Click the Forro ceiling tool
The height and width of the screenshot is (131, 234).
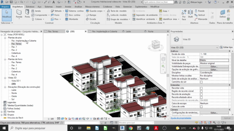coord(55,15)
